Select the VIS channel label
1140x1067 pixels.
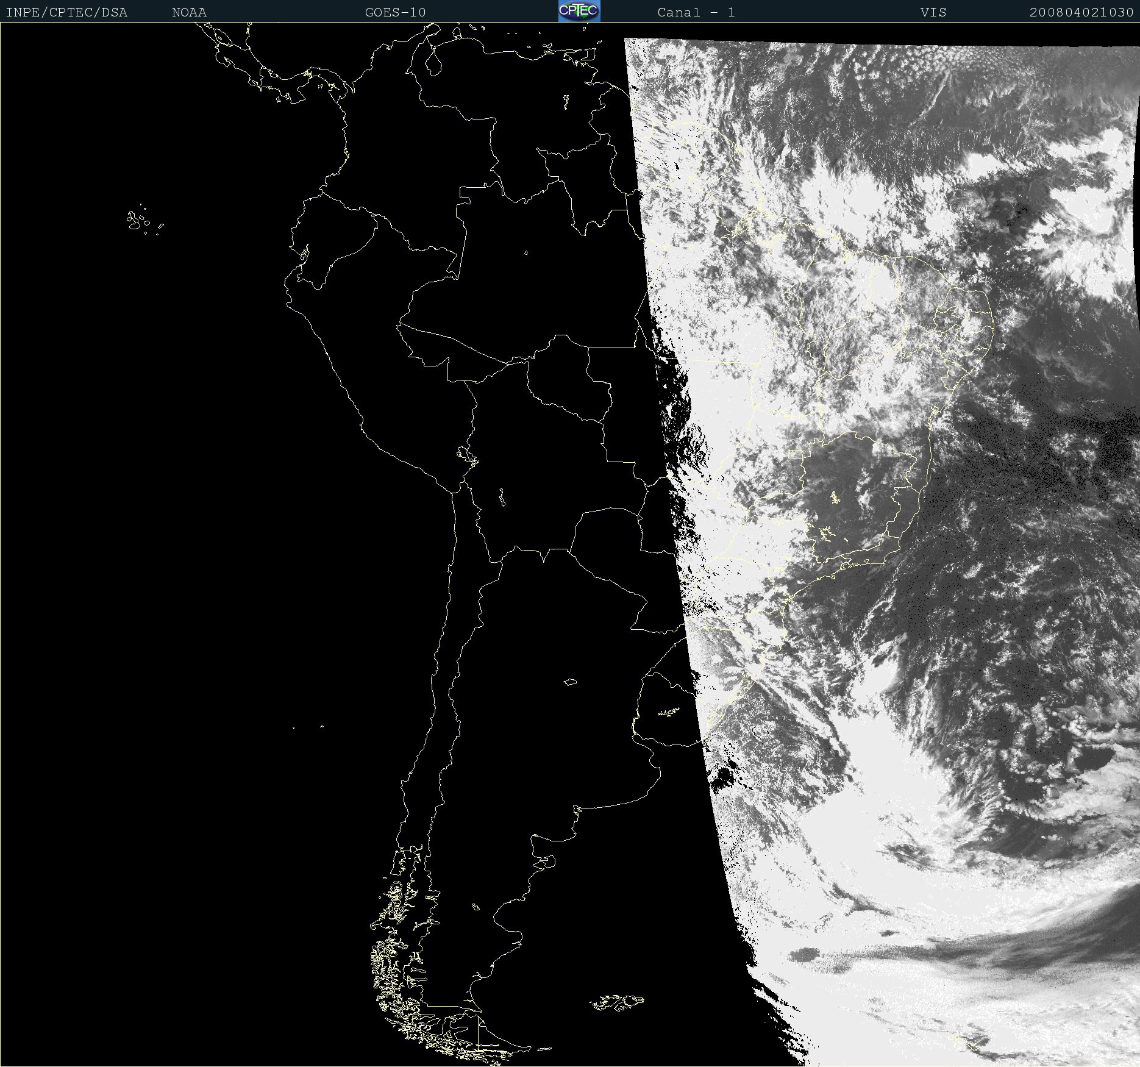pos(933,12)
